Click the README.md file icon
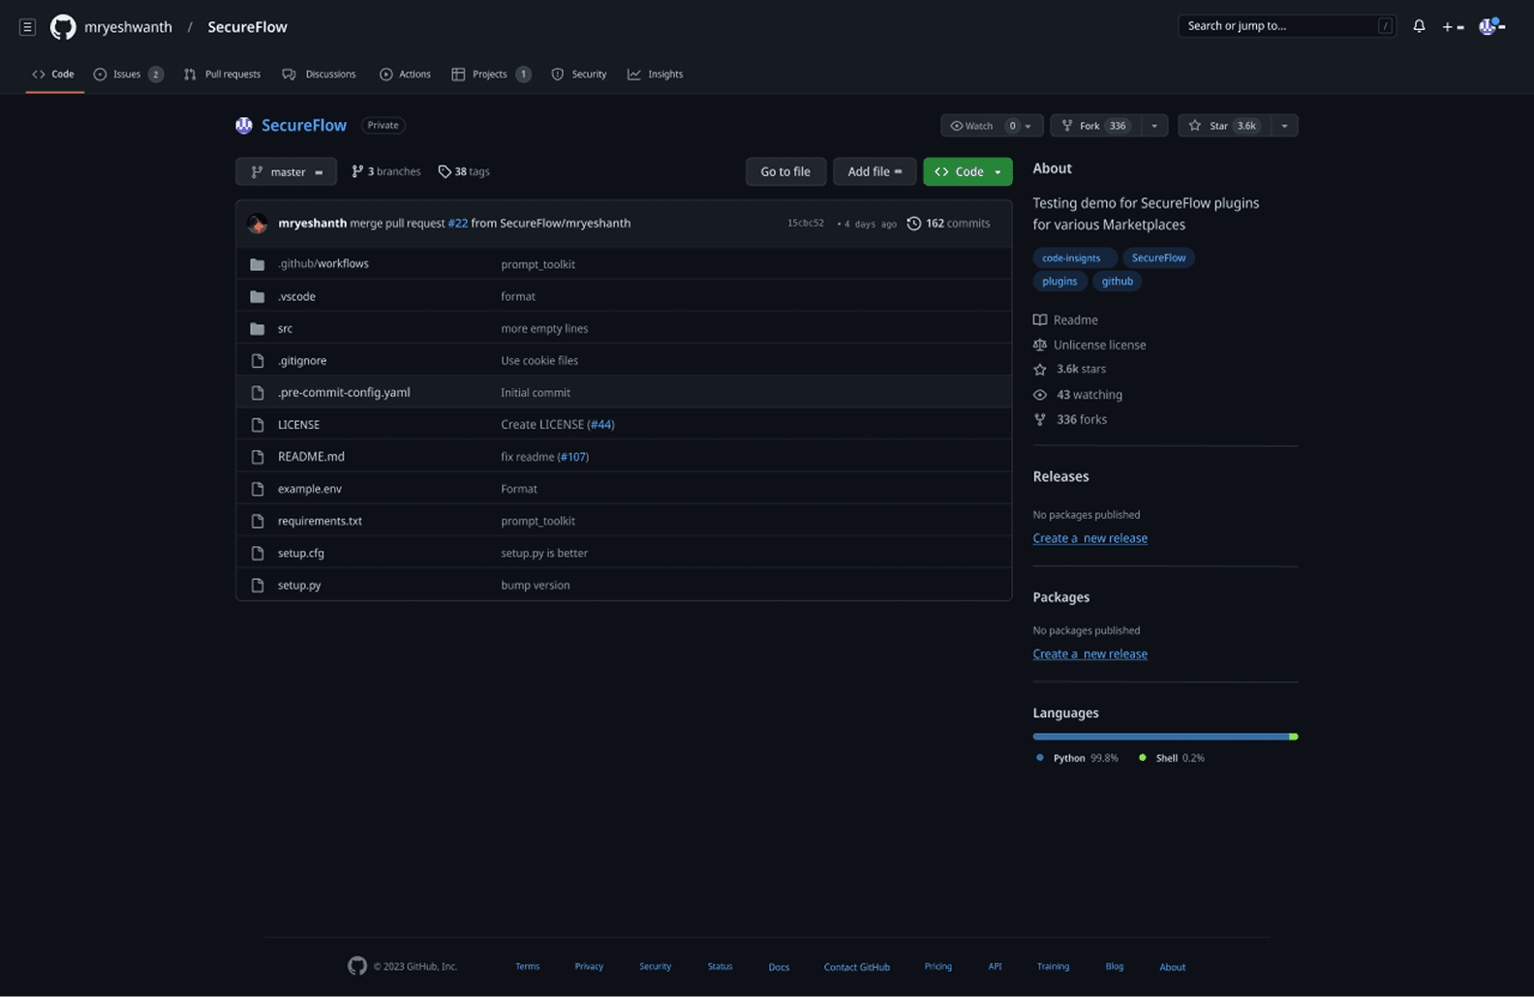The height and width of the screenshot is (997, 1534). click(x=258, y=457)
